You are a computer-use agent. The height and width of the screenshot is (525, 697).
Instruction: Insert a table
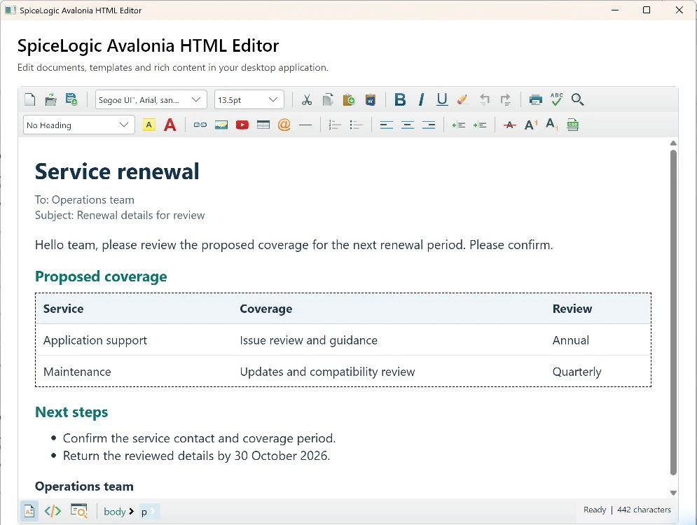(263, 125)
